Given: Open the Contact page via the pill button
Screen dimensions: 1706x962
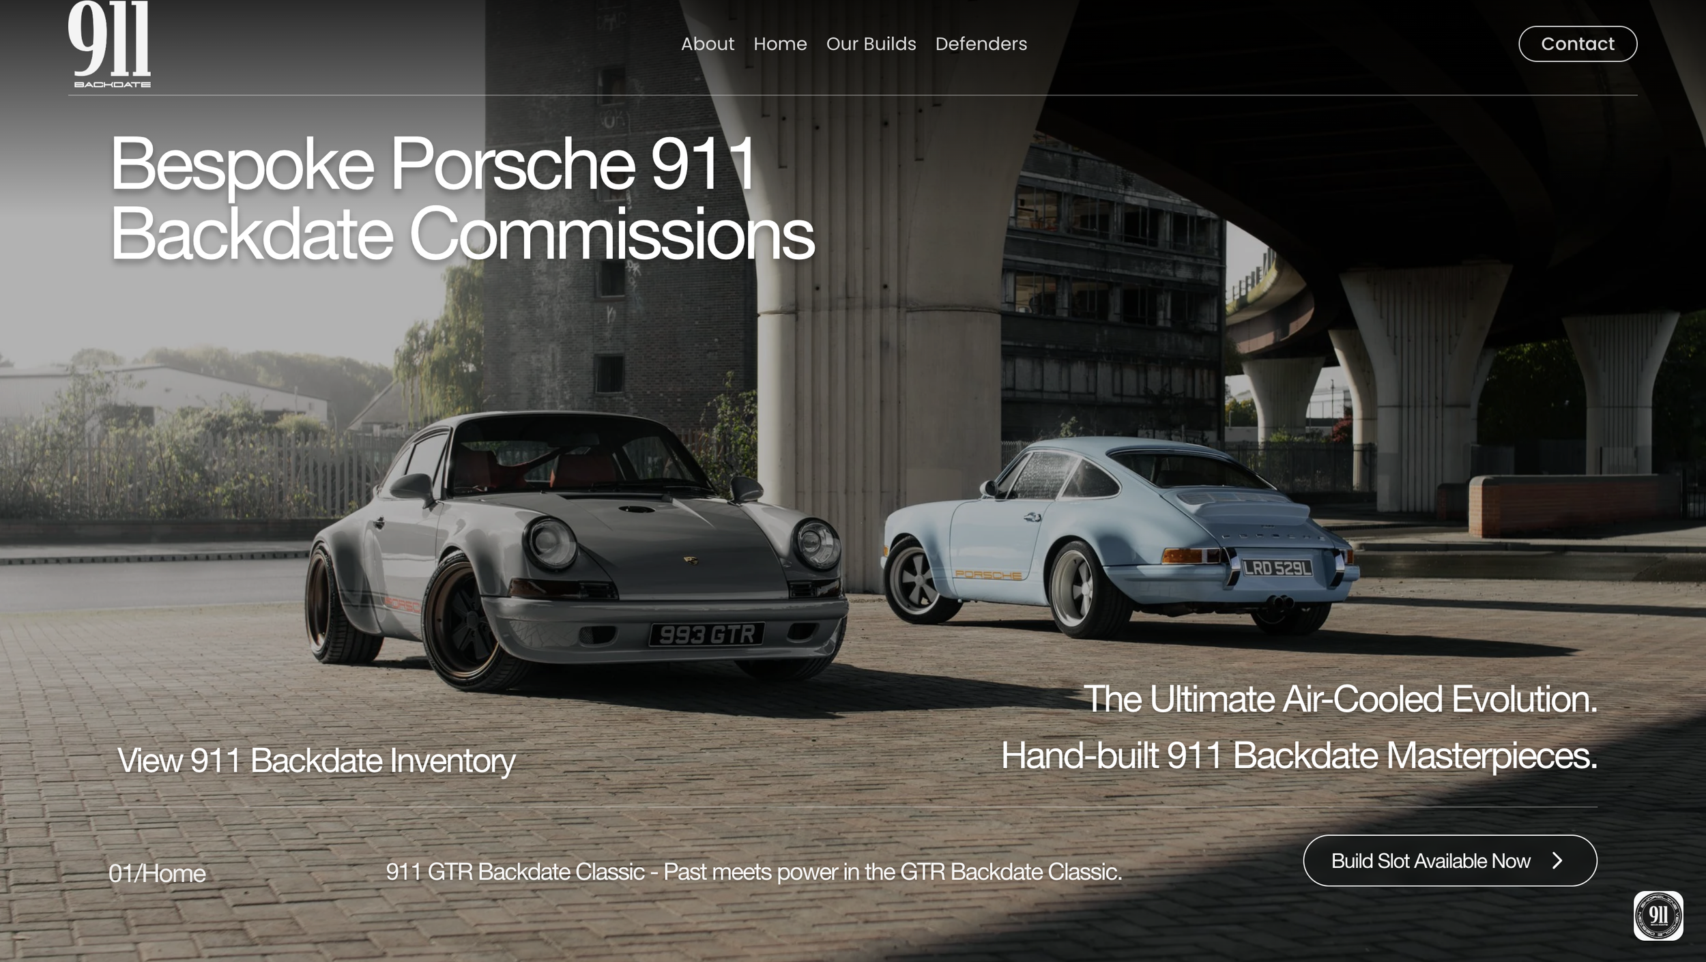Looking at the screenshot, I should [x=1577, y=44].
